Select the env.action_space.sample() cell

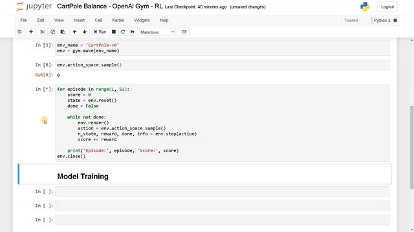click(223, 65)
